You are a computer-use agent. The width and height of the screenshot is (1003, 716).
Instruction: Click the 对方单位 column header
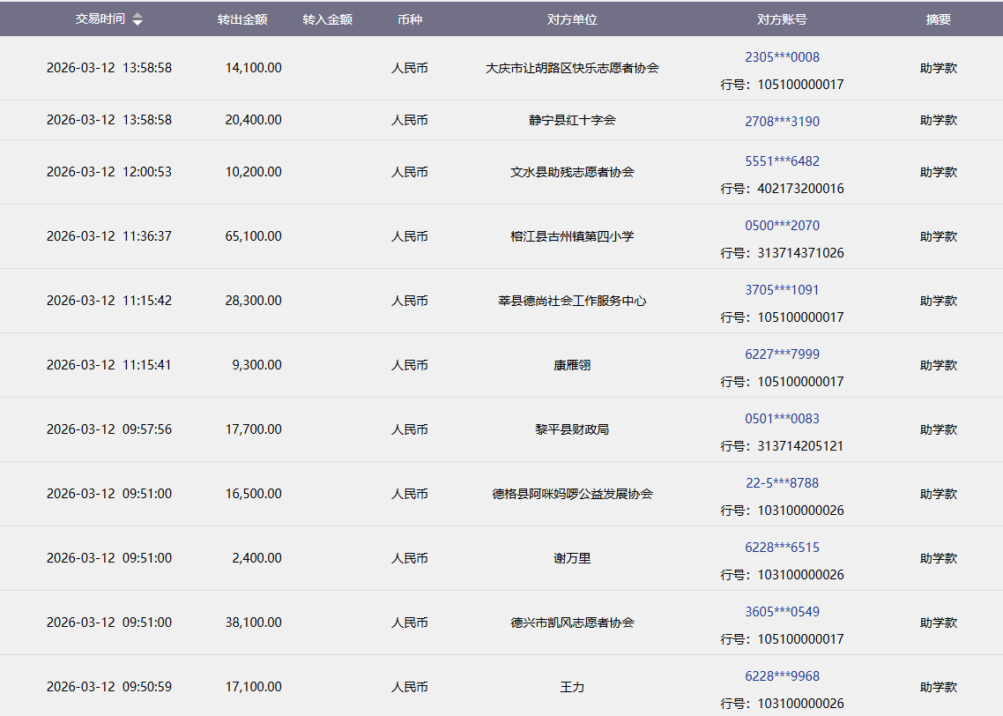pos(572,19)
